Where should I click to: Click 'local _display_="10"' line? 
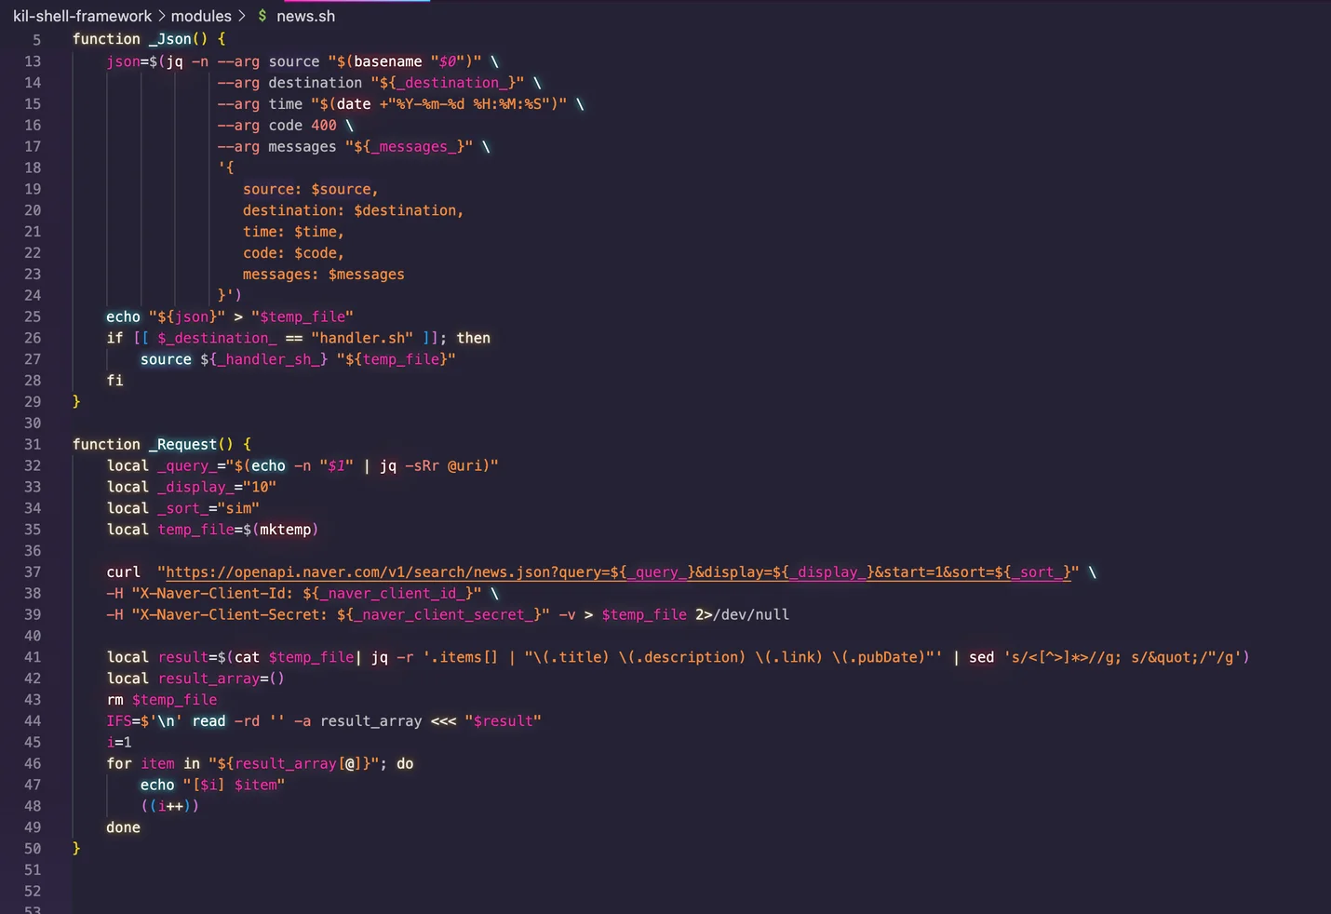[192, 487]
